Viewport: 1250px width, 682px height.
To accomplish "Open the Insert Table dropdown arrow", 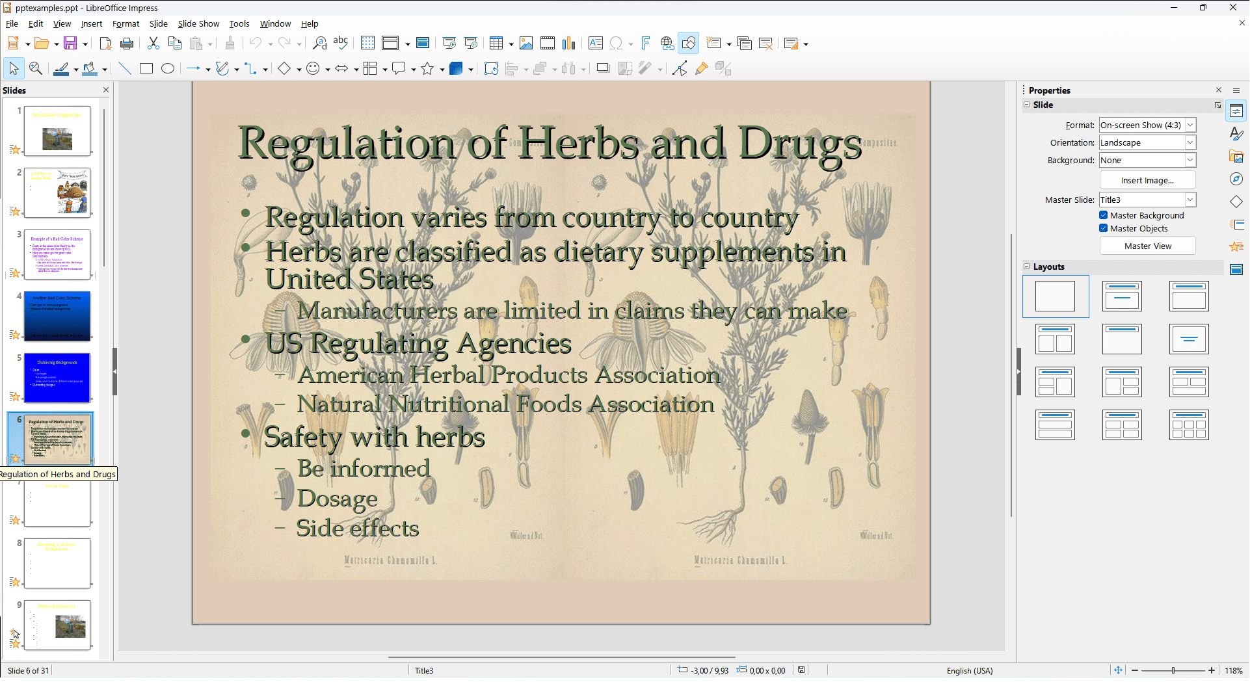I will pos(511,44).
